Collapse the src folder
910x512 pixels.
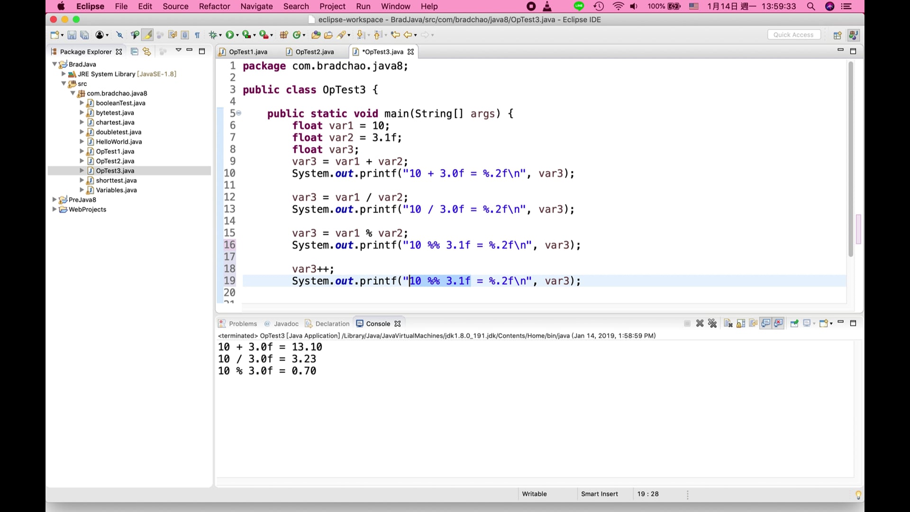pyautogui.click(x=64, y=84)
